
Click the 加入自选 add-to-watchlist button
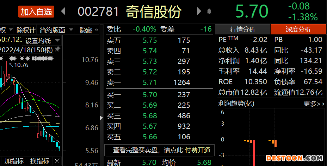pos(36,12)
